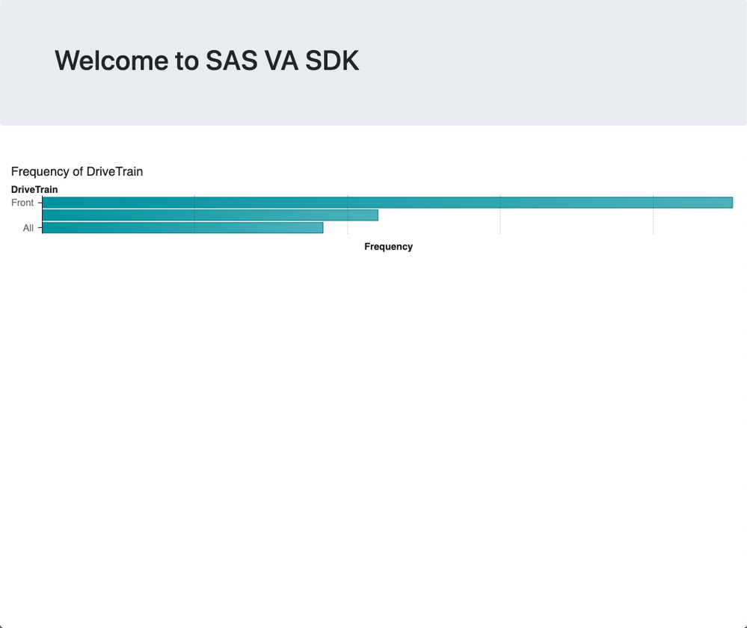Viewport: 747px width, 628px height.
Task: Click the tick mark beside Front
Action: [38, 203]
